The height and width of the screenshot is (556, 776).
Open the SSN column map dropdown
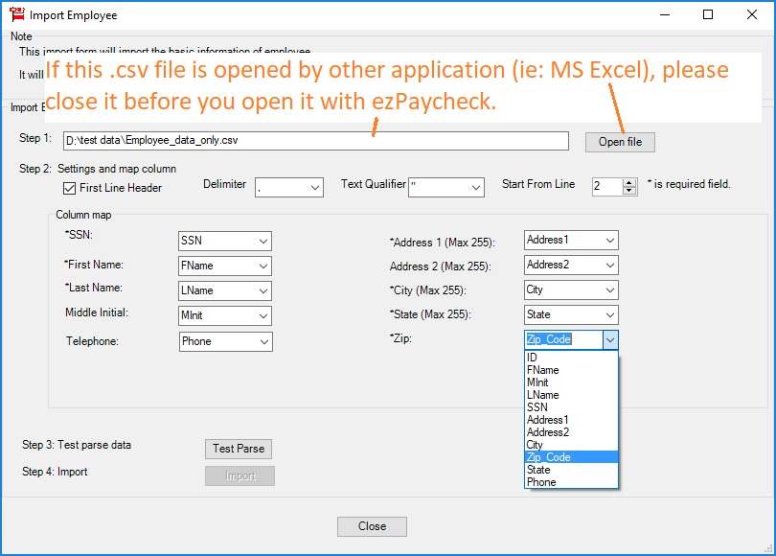coord(262,242)
